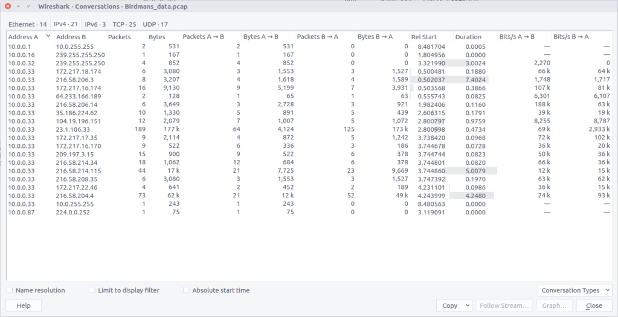Click the Close button at bottom right

click(x=594, y=306)
